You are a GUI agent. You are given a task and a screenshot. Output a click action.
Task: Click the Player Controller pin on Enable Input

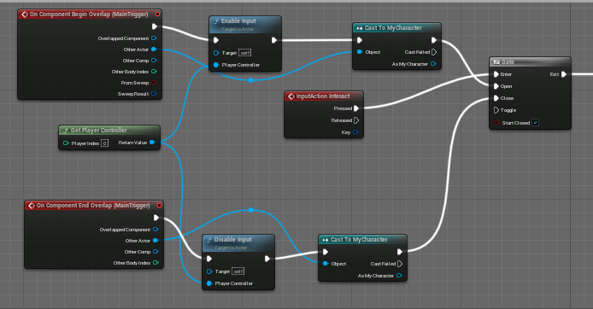(216, 65)
